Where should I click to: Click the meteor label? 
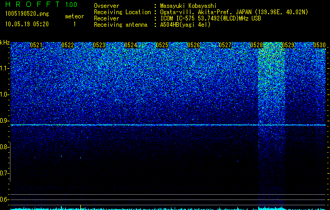[x=74, y=16]
